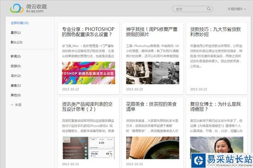Click + 新建 to create a category
Viewport: 253px width, 168px height.
(x=16, y=105)
